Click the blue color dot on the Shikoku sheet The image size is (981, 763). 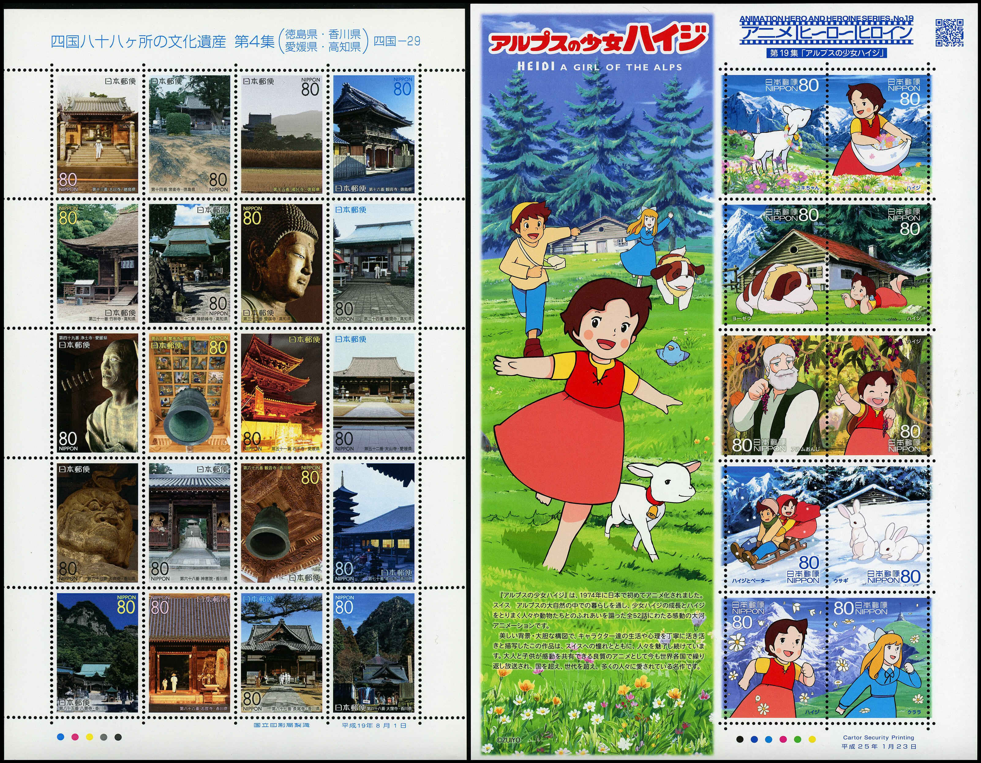click(61, 737)
